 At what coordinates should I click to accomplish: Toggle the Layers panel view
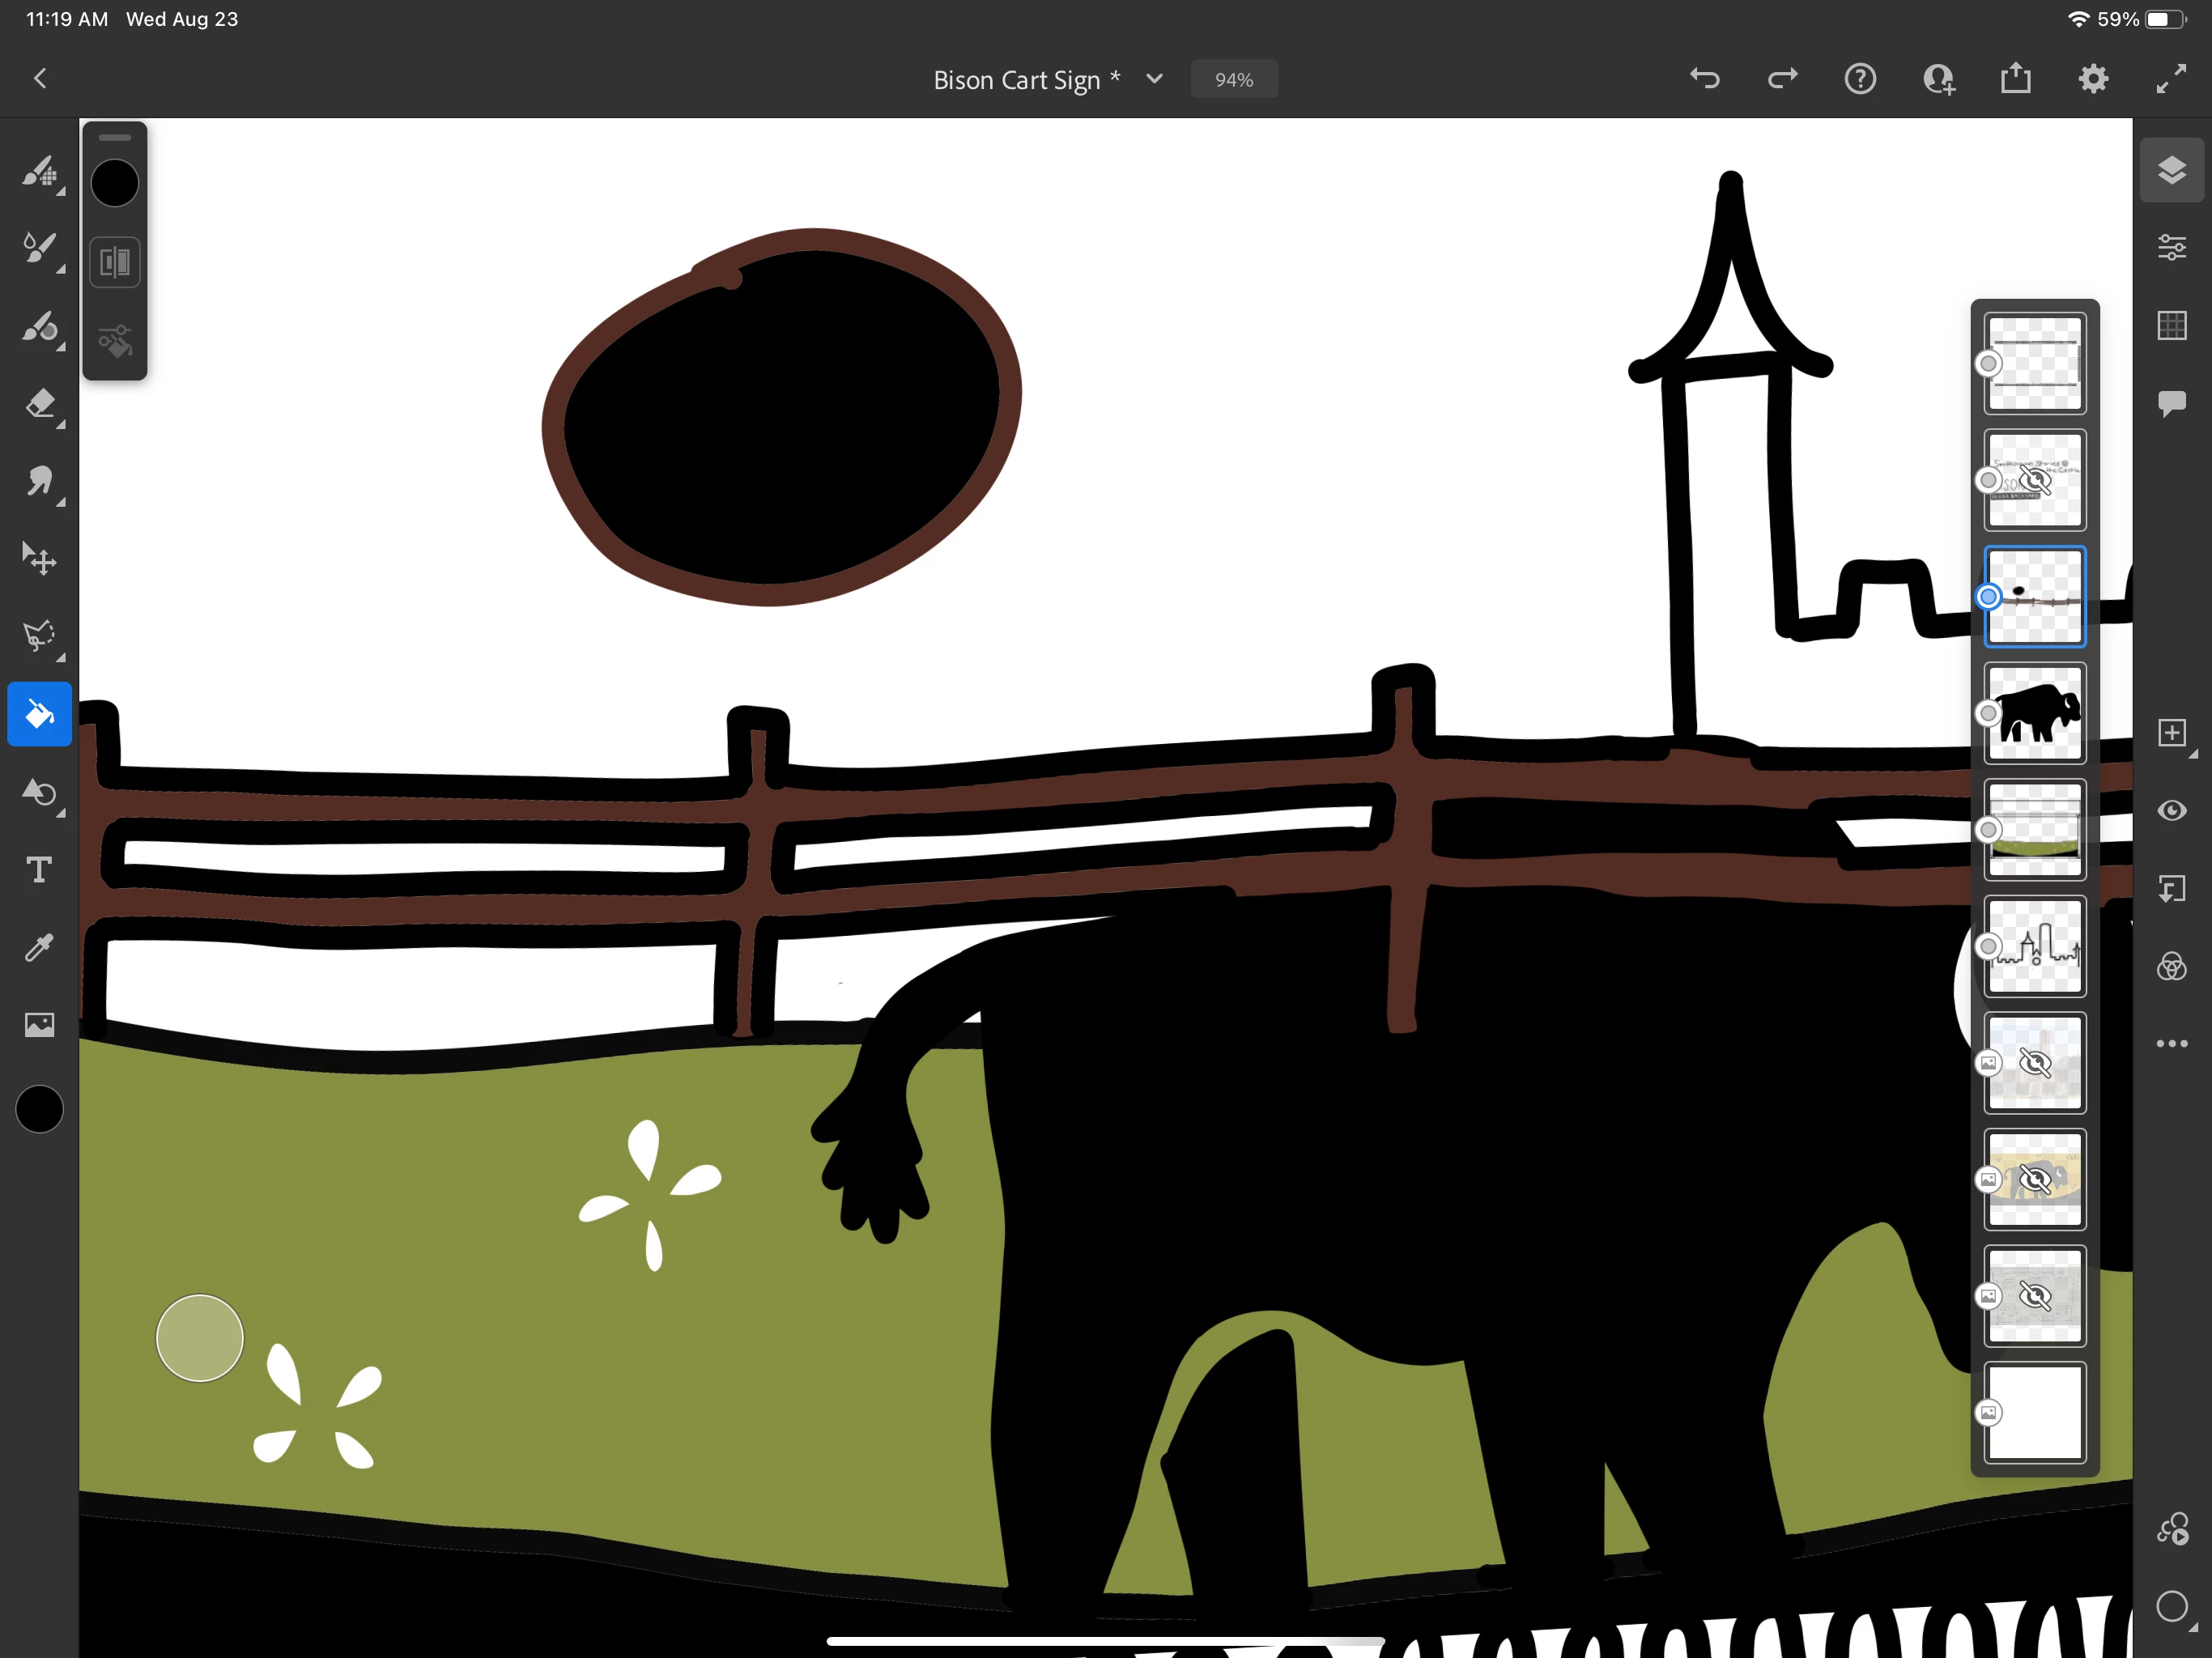[2171, 170]
